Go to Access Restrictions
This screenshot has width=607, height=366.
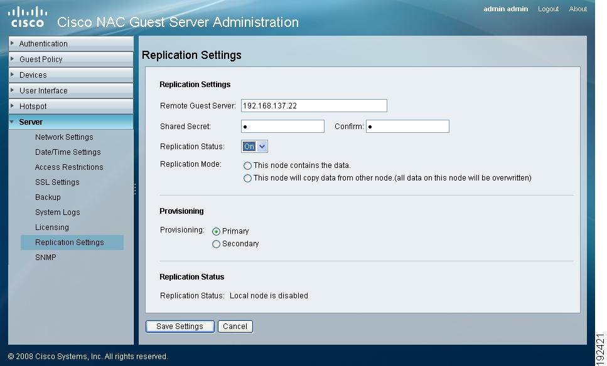pyautogui.click(x=69, y=167)
